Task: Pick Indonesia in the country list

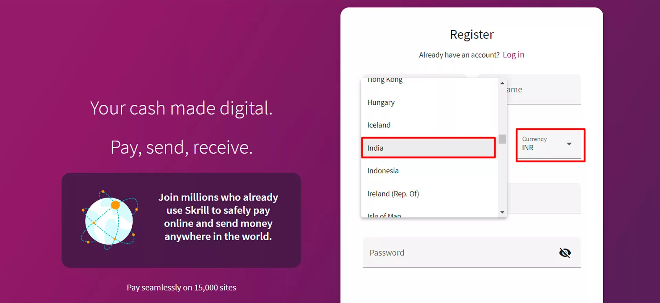Action: pyautogui.click(x=383, y=171)
